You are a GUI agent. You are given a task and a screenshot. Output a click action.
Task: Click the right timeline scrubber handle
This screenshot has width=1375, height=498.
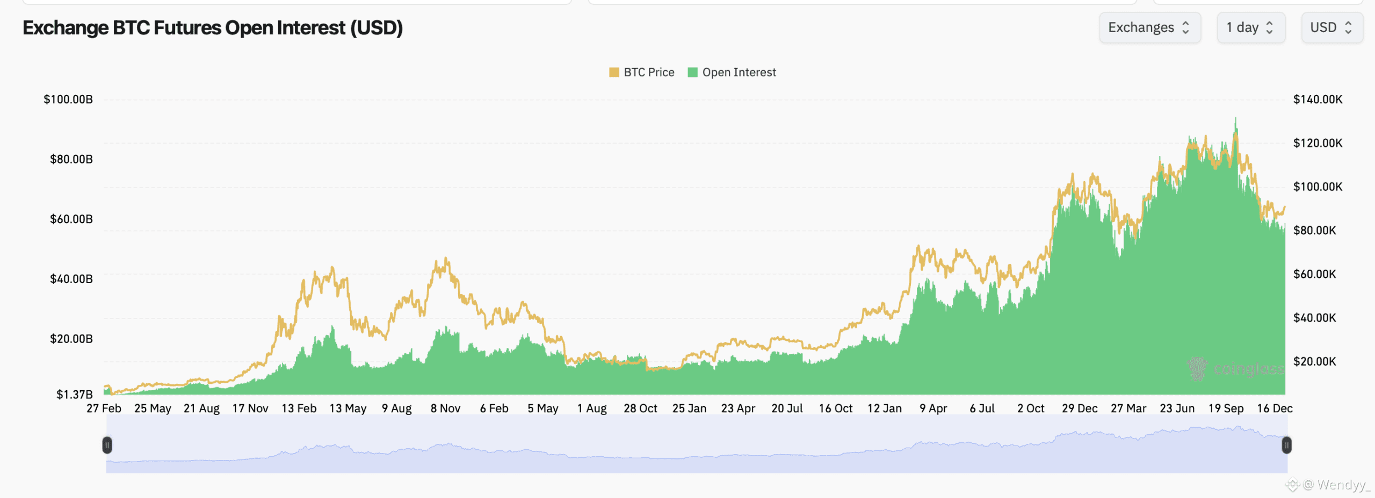pyautogui.click(x=1286, y=445)
